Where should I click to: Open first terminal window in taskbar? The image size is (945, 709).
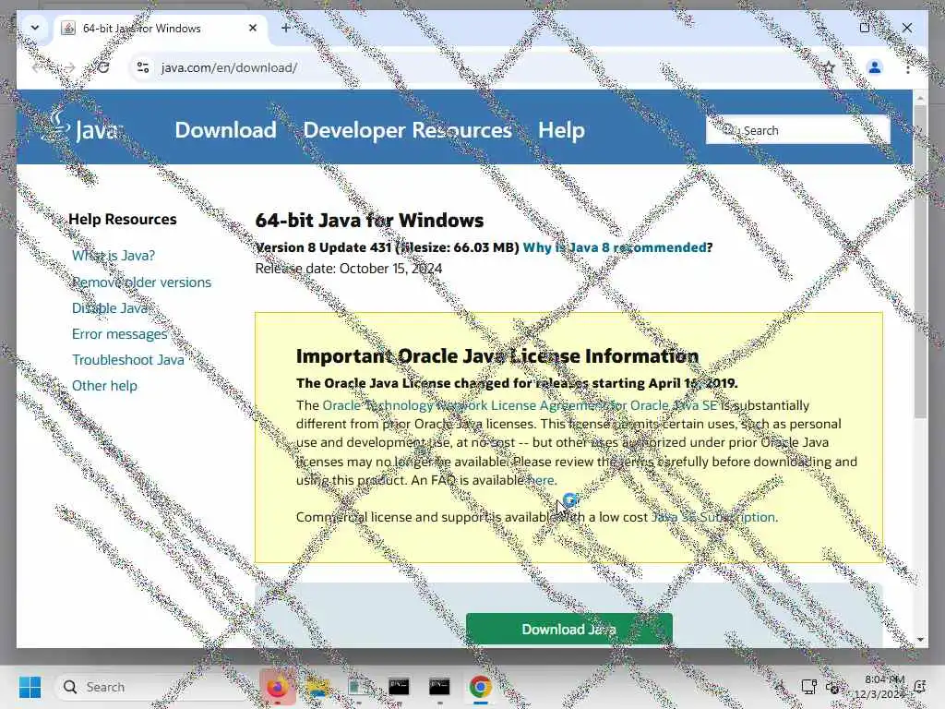click(x=399, y=687)
